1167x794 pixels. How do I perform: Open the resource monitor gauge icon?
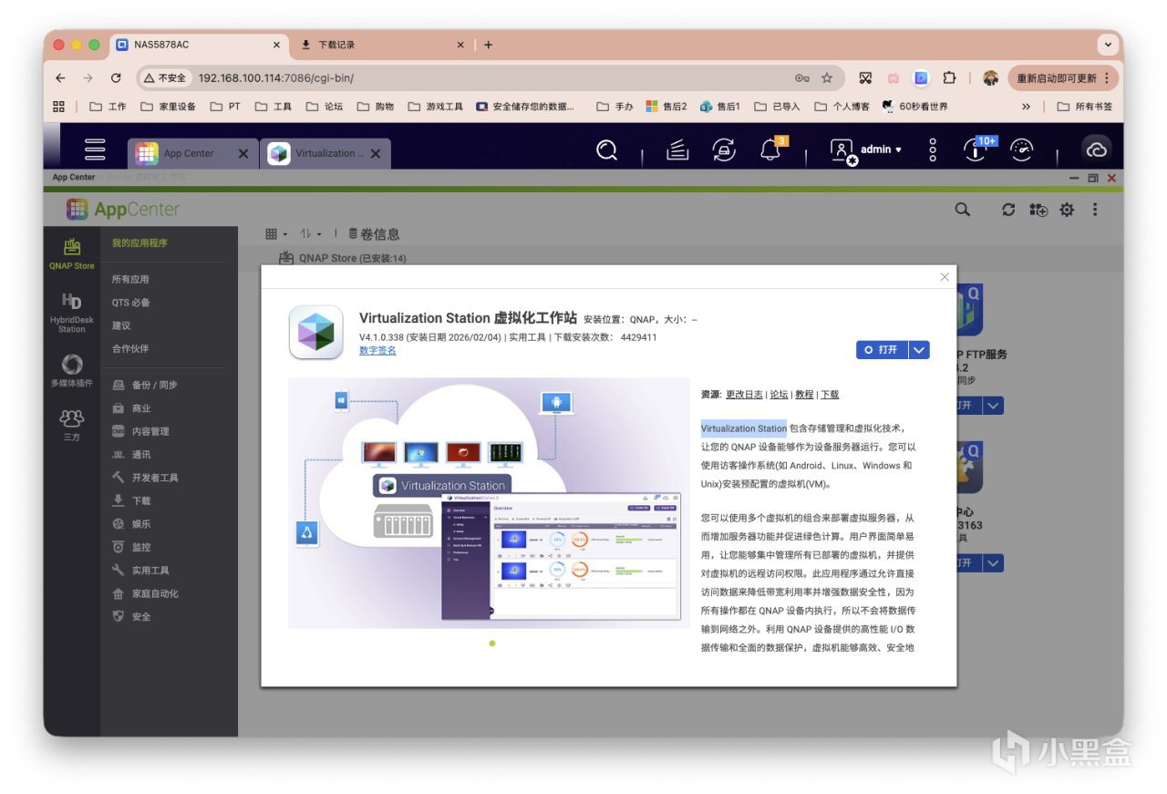pyautogui.click(x=1022, y=150)
